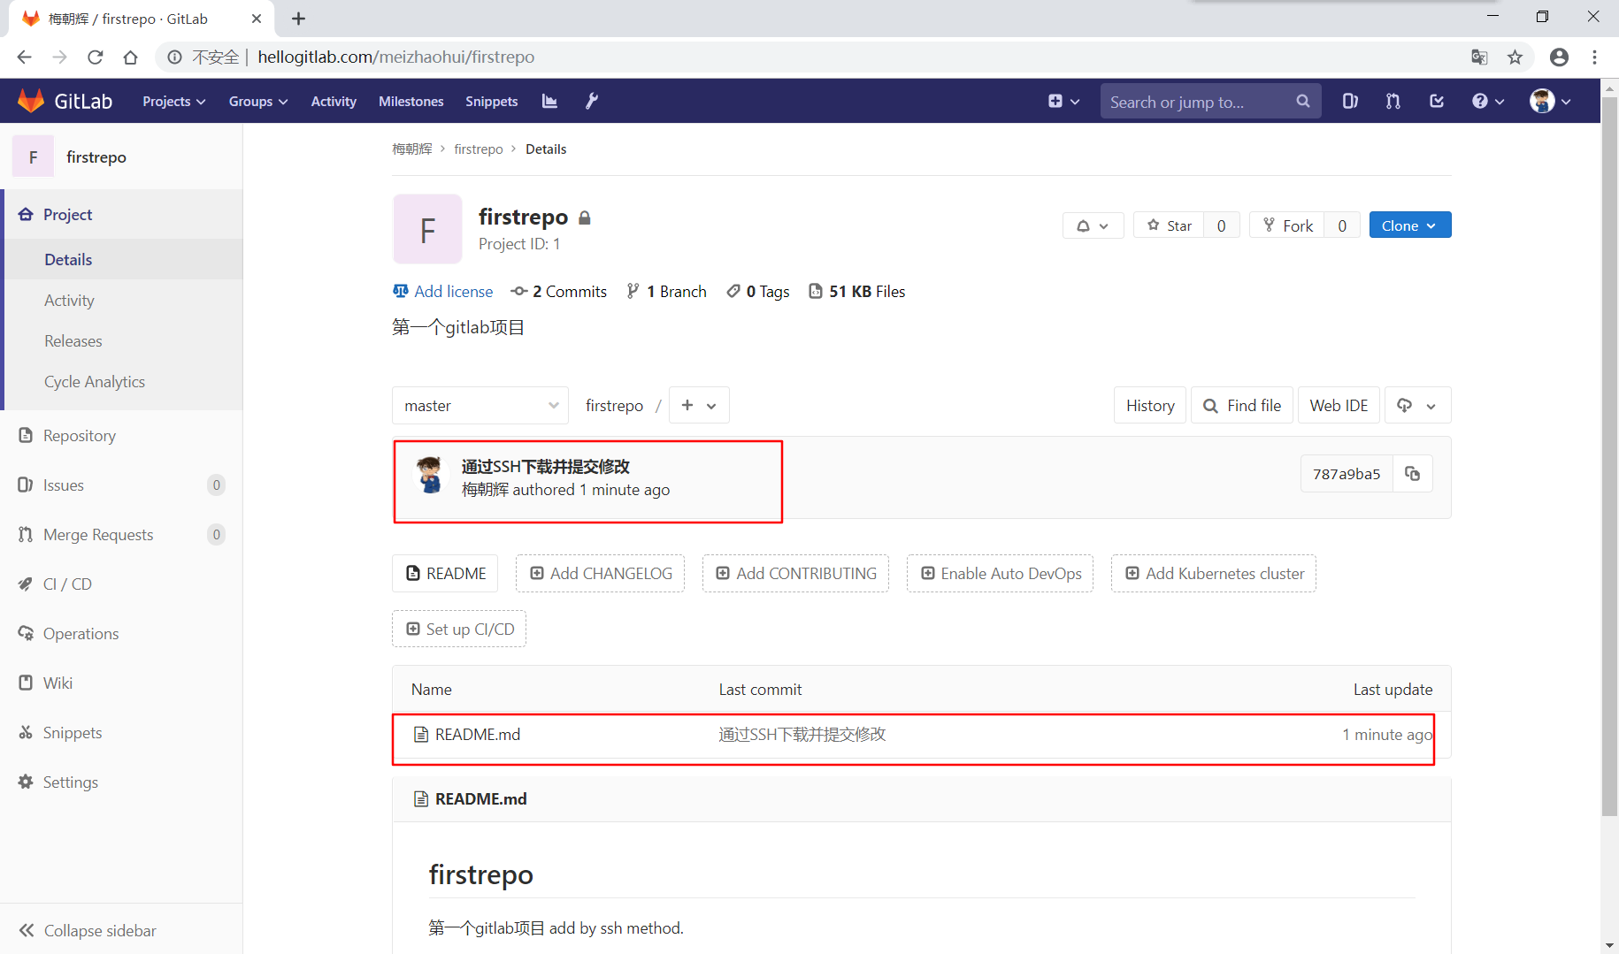Expand the new item plus dropdown in navbar

pos(1063,101)
